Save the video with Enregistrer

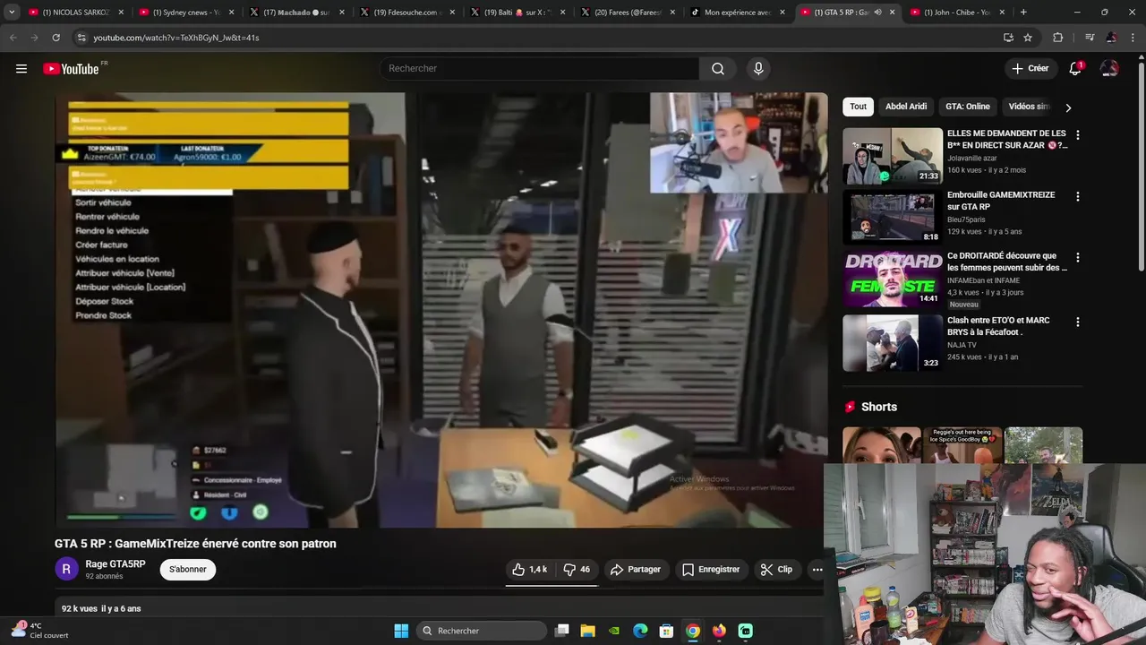711,570
